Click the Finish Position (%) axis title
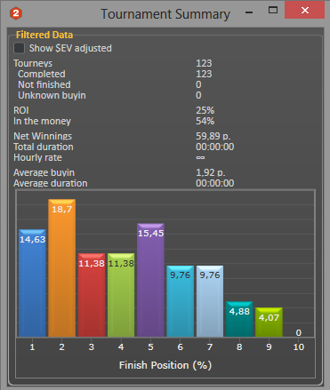Viewport: 330px width, 390px height. pos(165,365)
